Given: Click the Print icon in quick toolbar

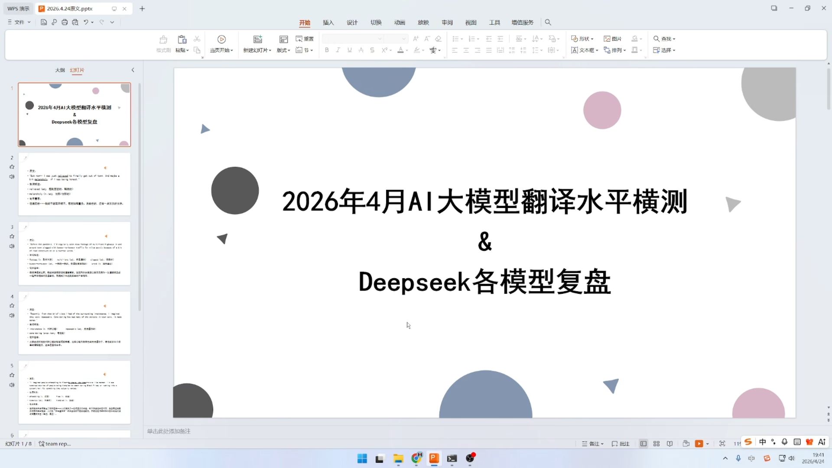Looking at the screenshot, I should pyautogui.click(x=65, y=22).
